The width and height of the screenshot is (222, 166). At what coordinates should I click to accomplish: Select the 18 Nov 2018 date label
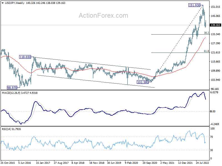[x=97, y=163]
